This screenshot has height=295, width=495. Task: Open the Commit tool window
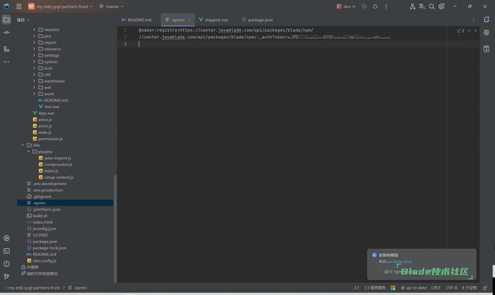(x=7, y=33)
